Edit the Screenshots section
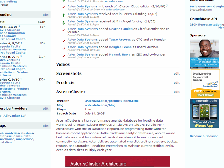Image resolution: width=224 pixels, height=168 pixels. 176,74
